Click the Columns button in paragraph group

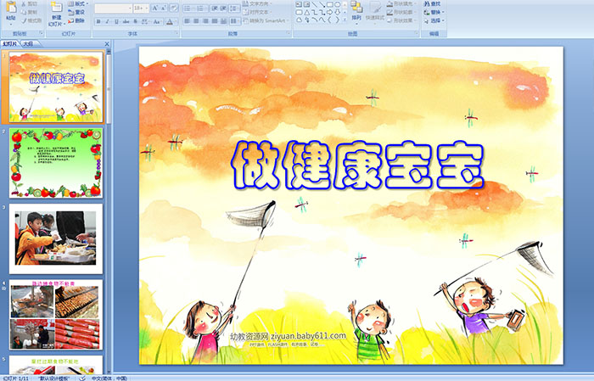tap(234, 21)
